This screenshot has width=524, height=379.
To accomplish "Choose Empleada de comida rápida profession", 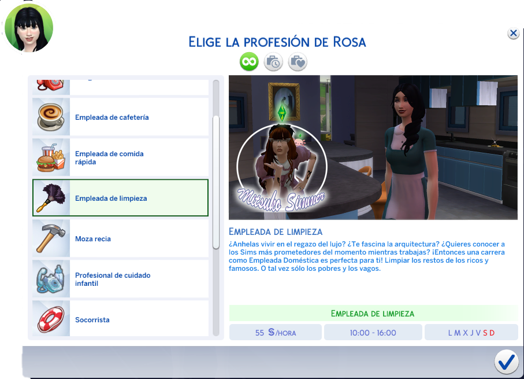I will coord(120,157).
